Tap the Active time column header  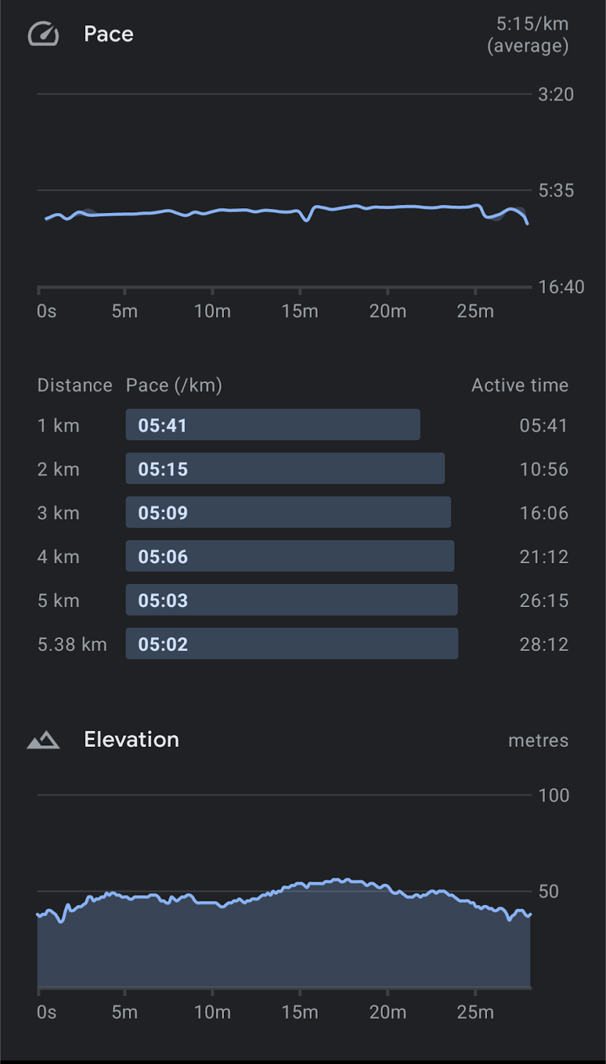point(520,385)
